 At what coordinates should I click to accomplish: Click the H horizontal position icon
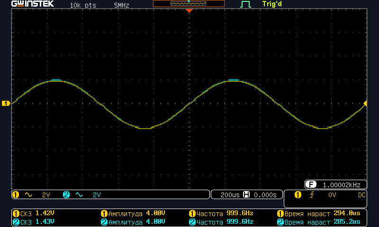point(246,194)
